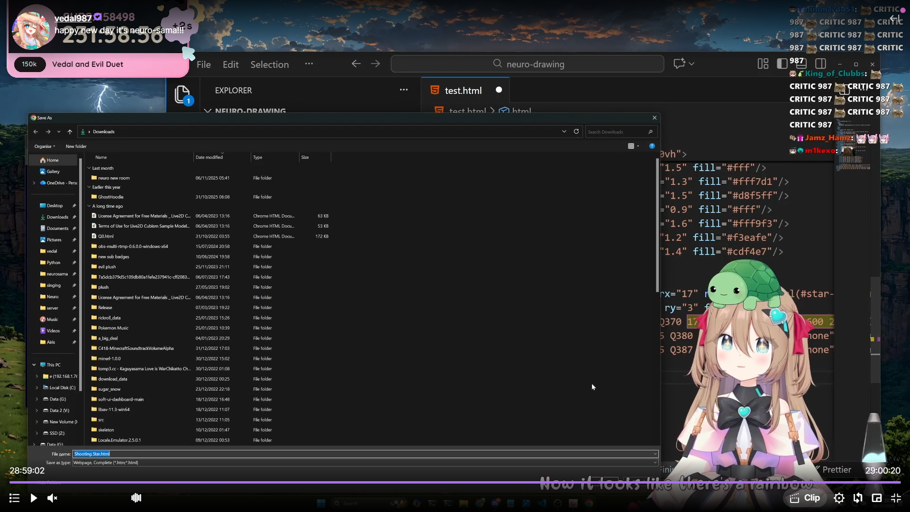
Task: Toggle picture-in-picture mini player
Action: tap(877, 498)
